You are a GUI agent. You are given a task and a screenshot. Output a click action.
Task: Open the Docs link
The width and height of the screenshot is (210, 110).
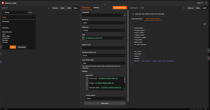pos(200,3)
